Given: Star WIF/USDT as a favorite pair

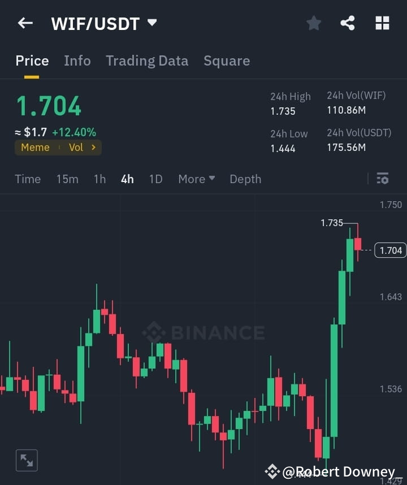Looking at the screenshot, I should click(314, 23).
